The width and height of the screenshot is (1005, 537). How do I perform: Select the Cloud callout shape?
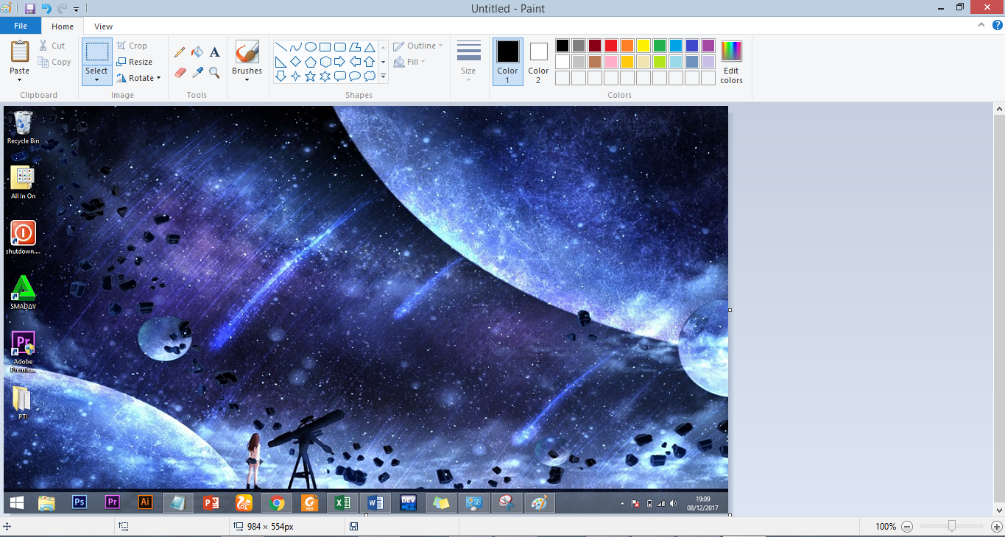tap(369, 77)
